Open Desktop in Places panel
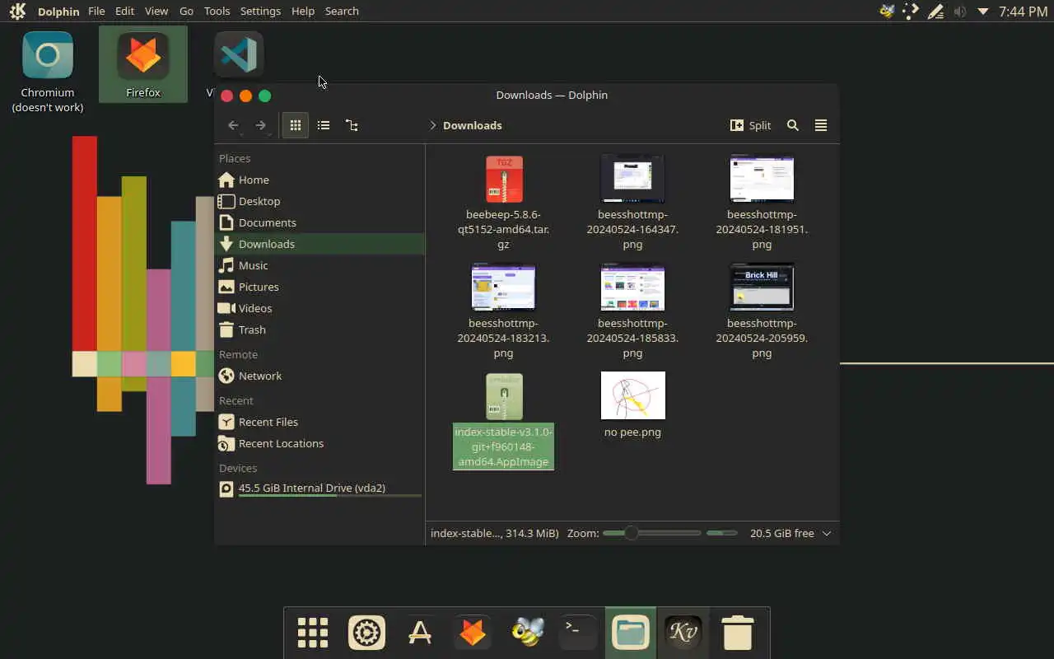 pyautogui.click(x=319, y=201)
